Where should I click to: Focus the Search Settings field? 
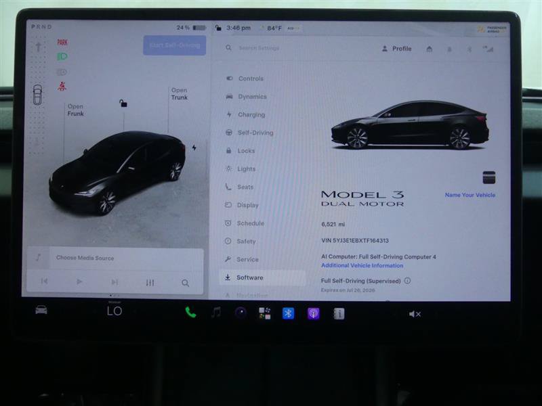259,48
